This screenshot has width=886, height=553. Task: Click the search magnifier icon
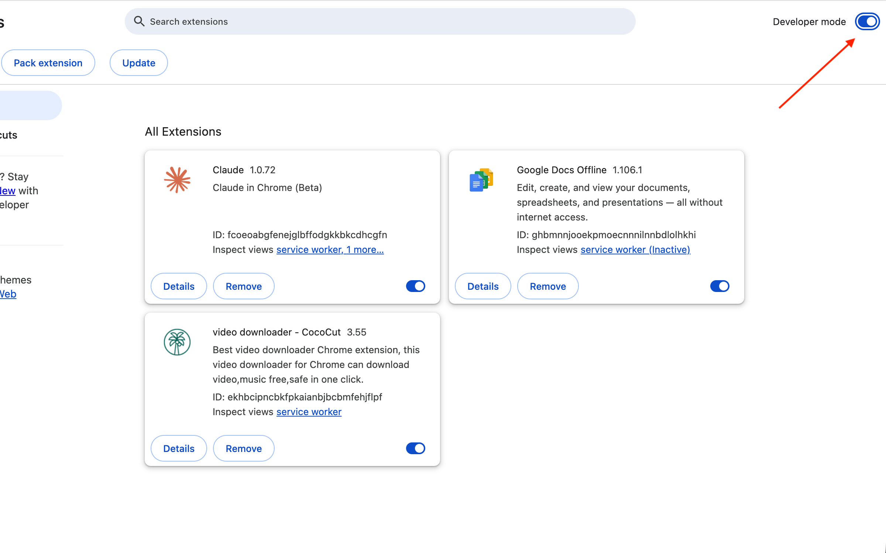coord(139,21)
